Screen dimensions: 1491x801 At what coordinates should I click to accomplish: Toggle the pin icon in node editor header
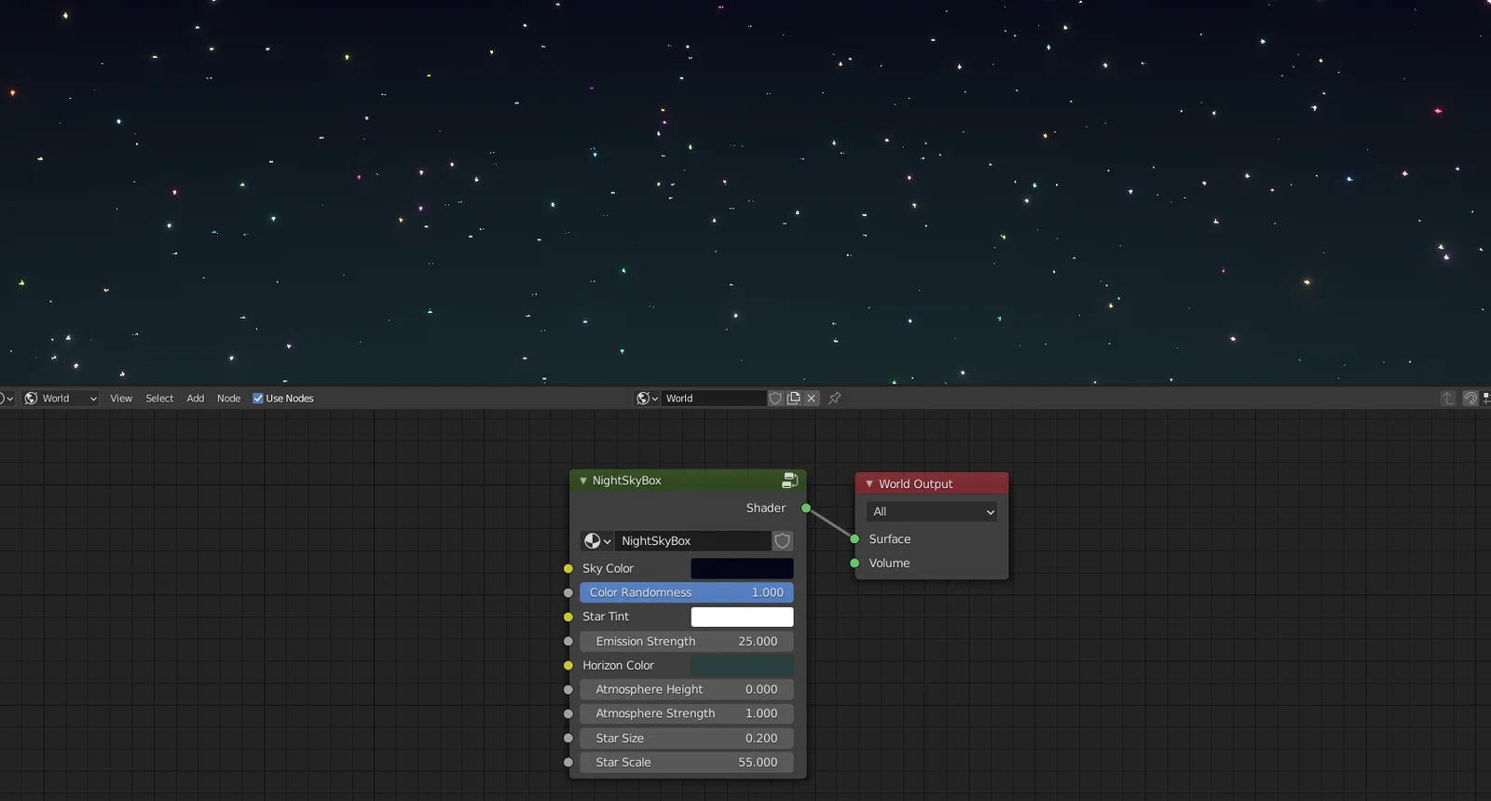coord(835,399)
